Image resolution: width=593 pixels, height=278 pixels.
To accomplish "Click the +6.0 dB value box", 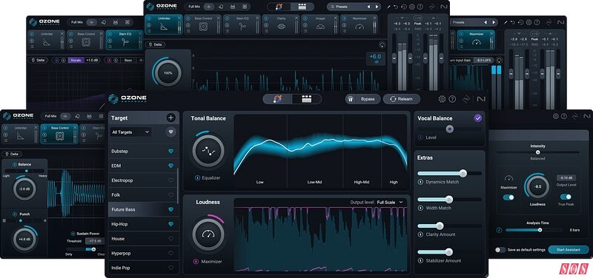I will click(375, 58).
